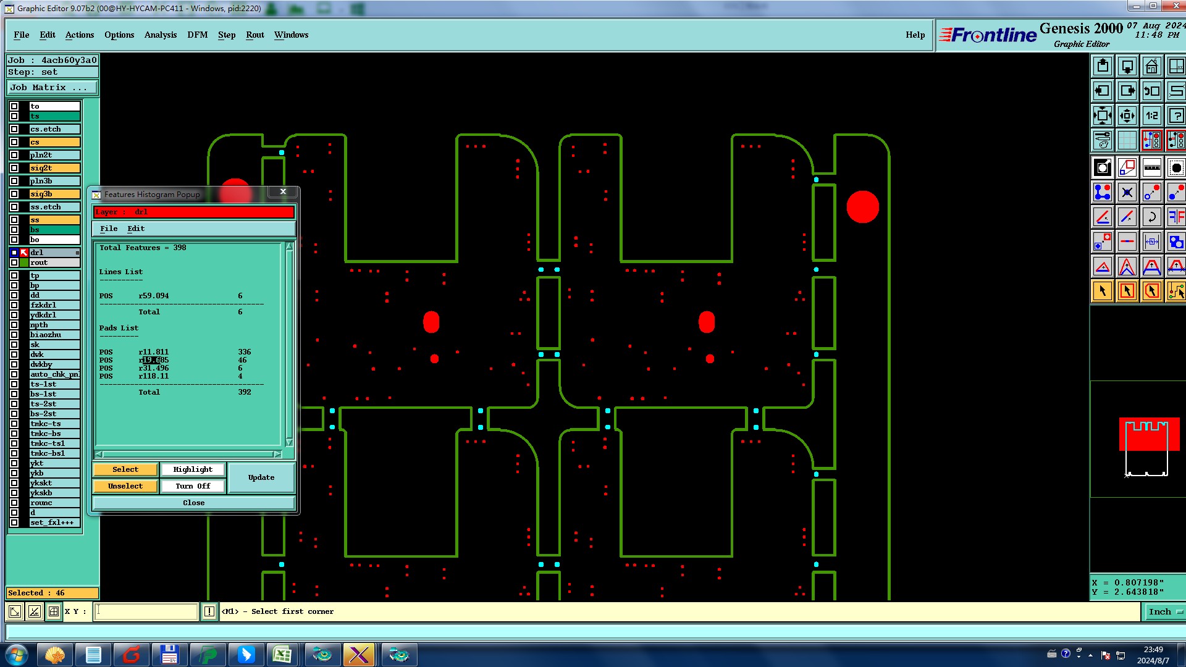Open the Analysis menu
The width and height of the screenshot is (1186, 667).
click(160, 35)
